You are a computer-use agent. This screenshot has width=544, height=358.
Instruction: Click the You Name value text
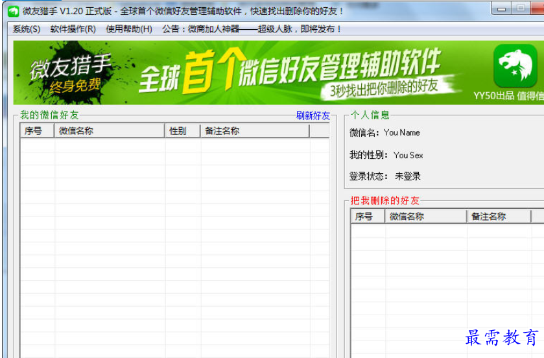pyautogui.click(x=402, y=132)
